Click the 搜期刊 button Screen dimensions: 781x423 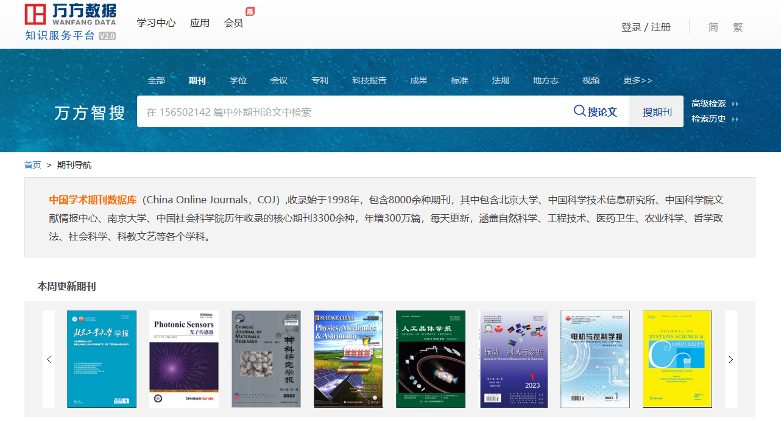[x=657, y=112]
